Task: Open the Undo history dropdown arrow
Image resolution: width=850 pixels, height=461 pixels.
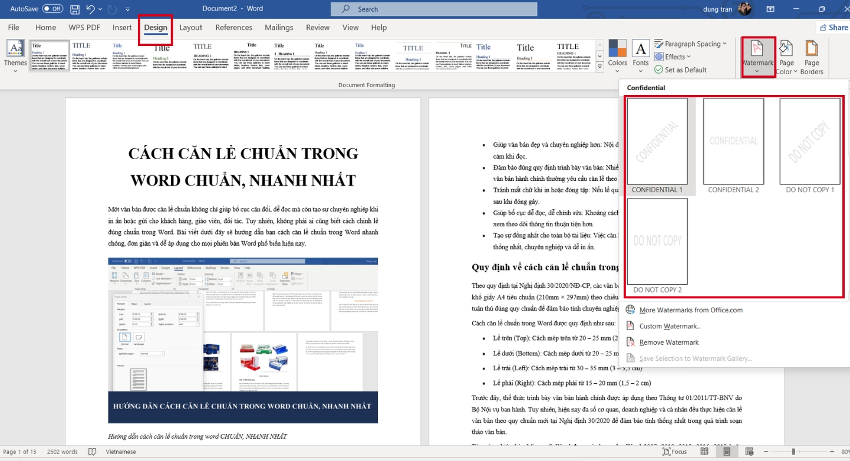Action: [x=100, y=9]
